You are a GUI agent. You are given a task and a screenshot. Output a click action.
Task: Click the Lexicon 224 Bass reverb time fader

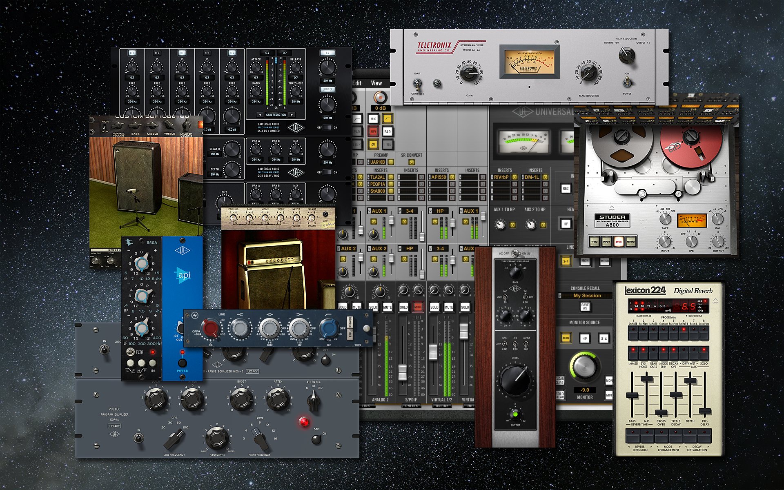point(632,395)
